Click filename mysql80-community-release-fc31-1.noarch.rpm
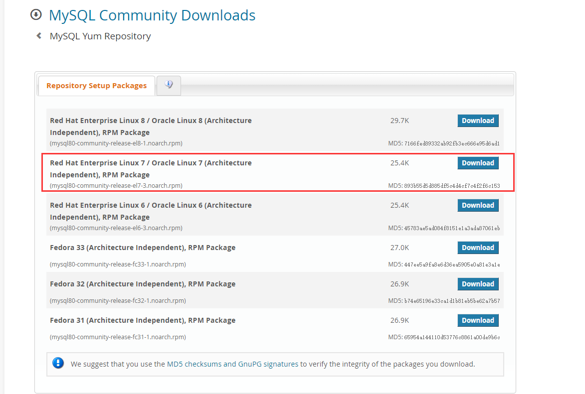Image resolution: width=585 pixels, height=394 pixels. pos(118,337)
